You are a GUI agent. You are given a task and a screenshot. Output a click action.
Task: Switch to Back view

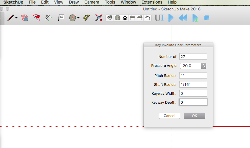coord(140,18)
